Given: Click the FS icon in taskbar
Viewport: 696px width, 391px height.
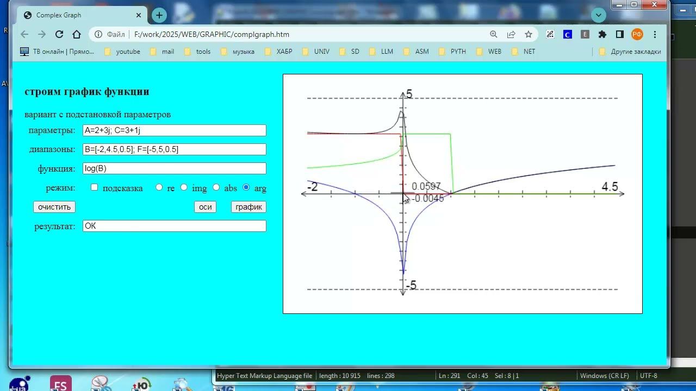Looking at the screenshot, I should (x=60, y=384).
